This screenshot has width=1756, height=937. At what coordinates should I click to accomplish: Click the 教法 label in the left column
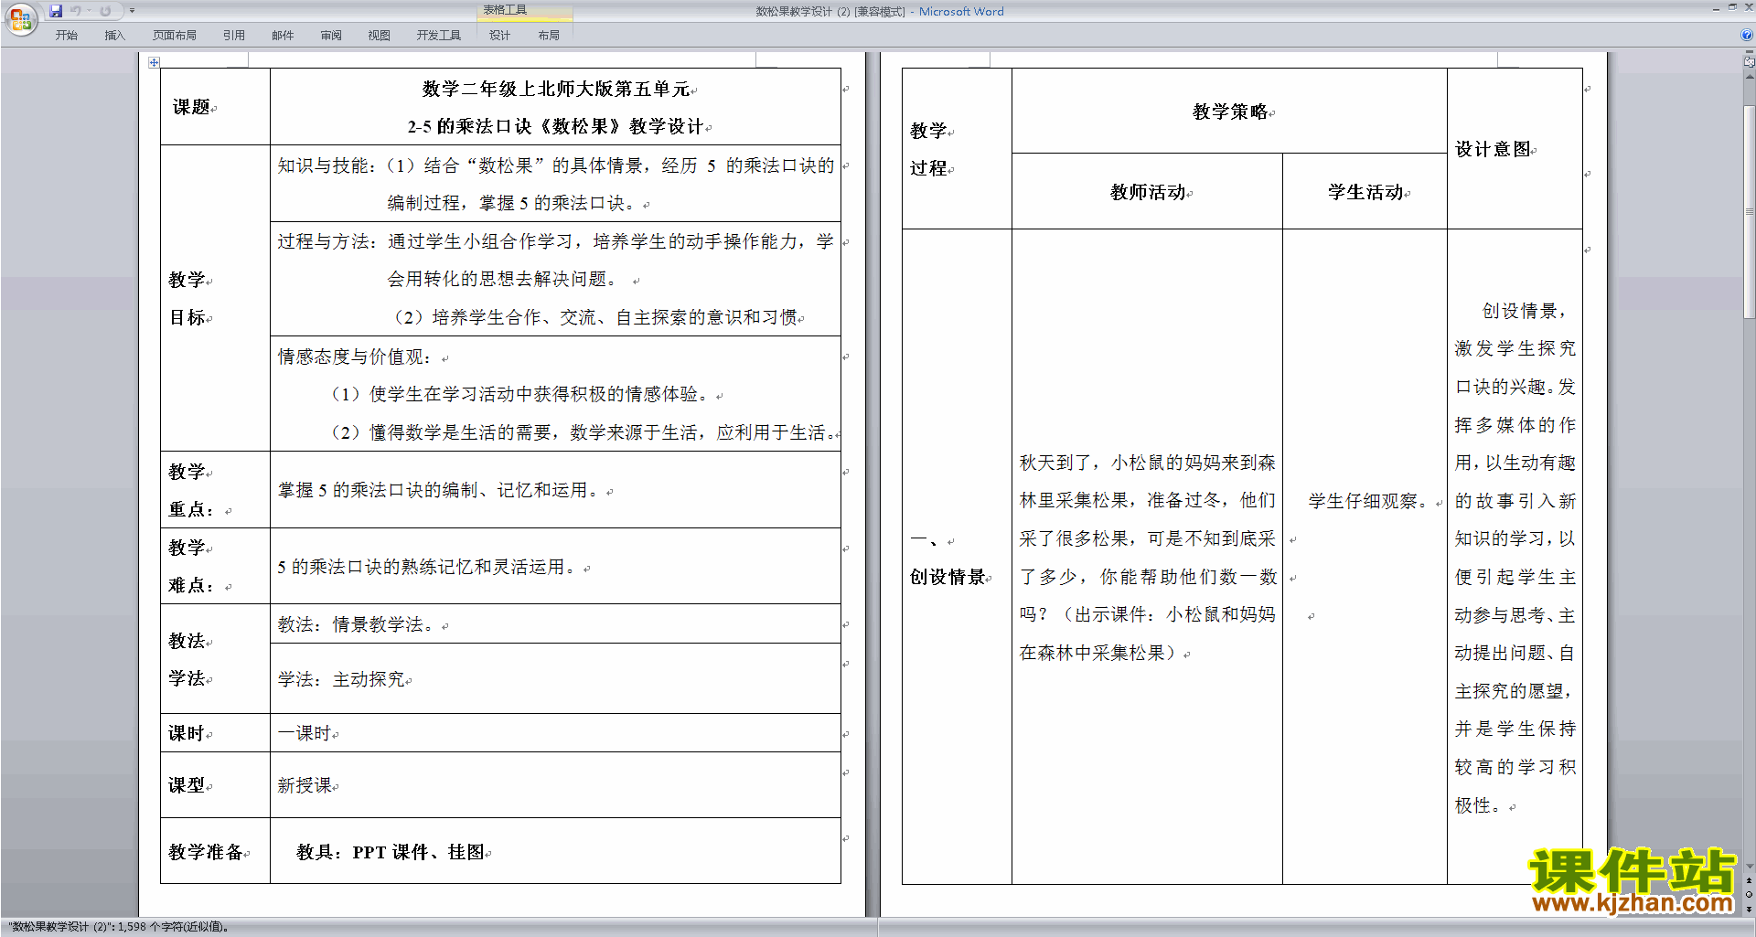tap(187, 641)
